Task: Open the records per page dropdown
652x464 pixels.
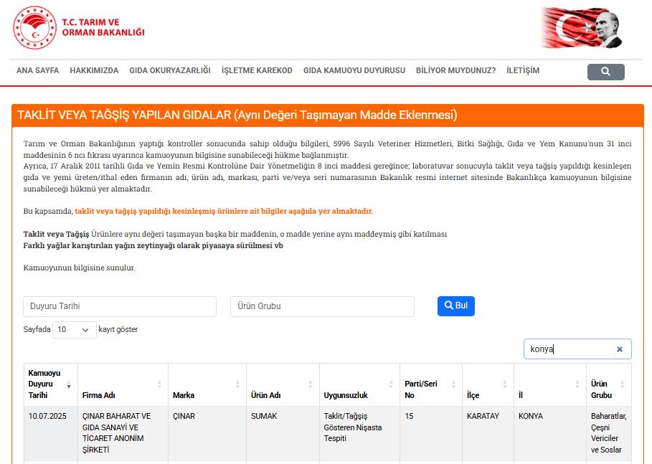Action: 75,330
